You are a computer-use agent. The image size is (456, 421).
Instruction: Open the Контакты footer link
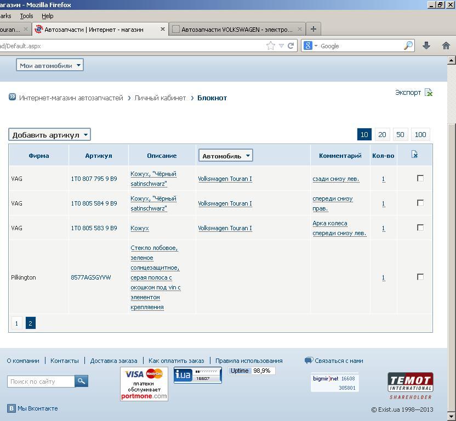[x=65, y=361]
